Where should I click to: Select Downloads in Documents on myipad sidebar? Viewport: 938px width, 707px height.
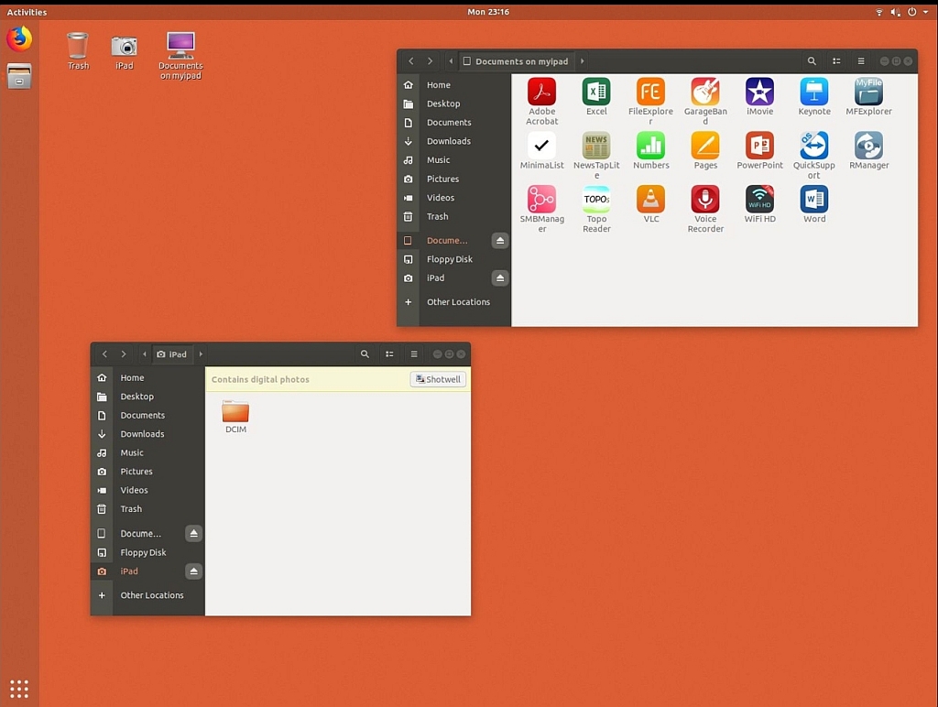click(454, 141)
